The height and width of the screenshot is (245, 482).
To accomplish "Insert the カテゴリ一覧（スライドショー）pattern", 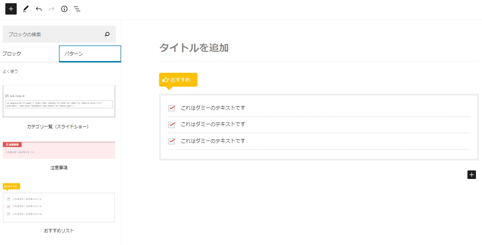I will click(59, 101).
